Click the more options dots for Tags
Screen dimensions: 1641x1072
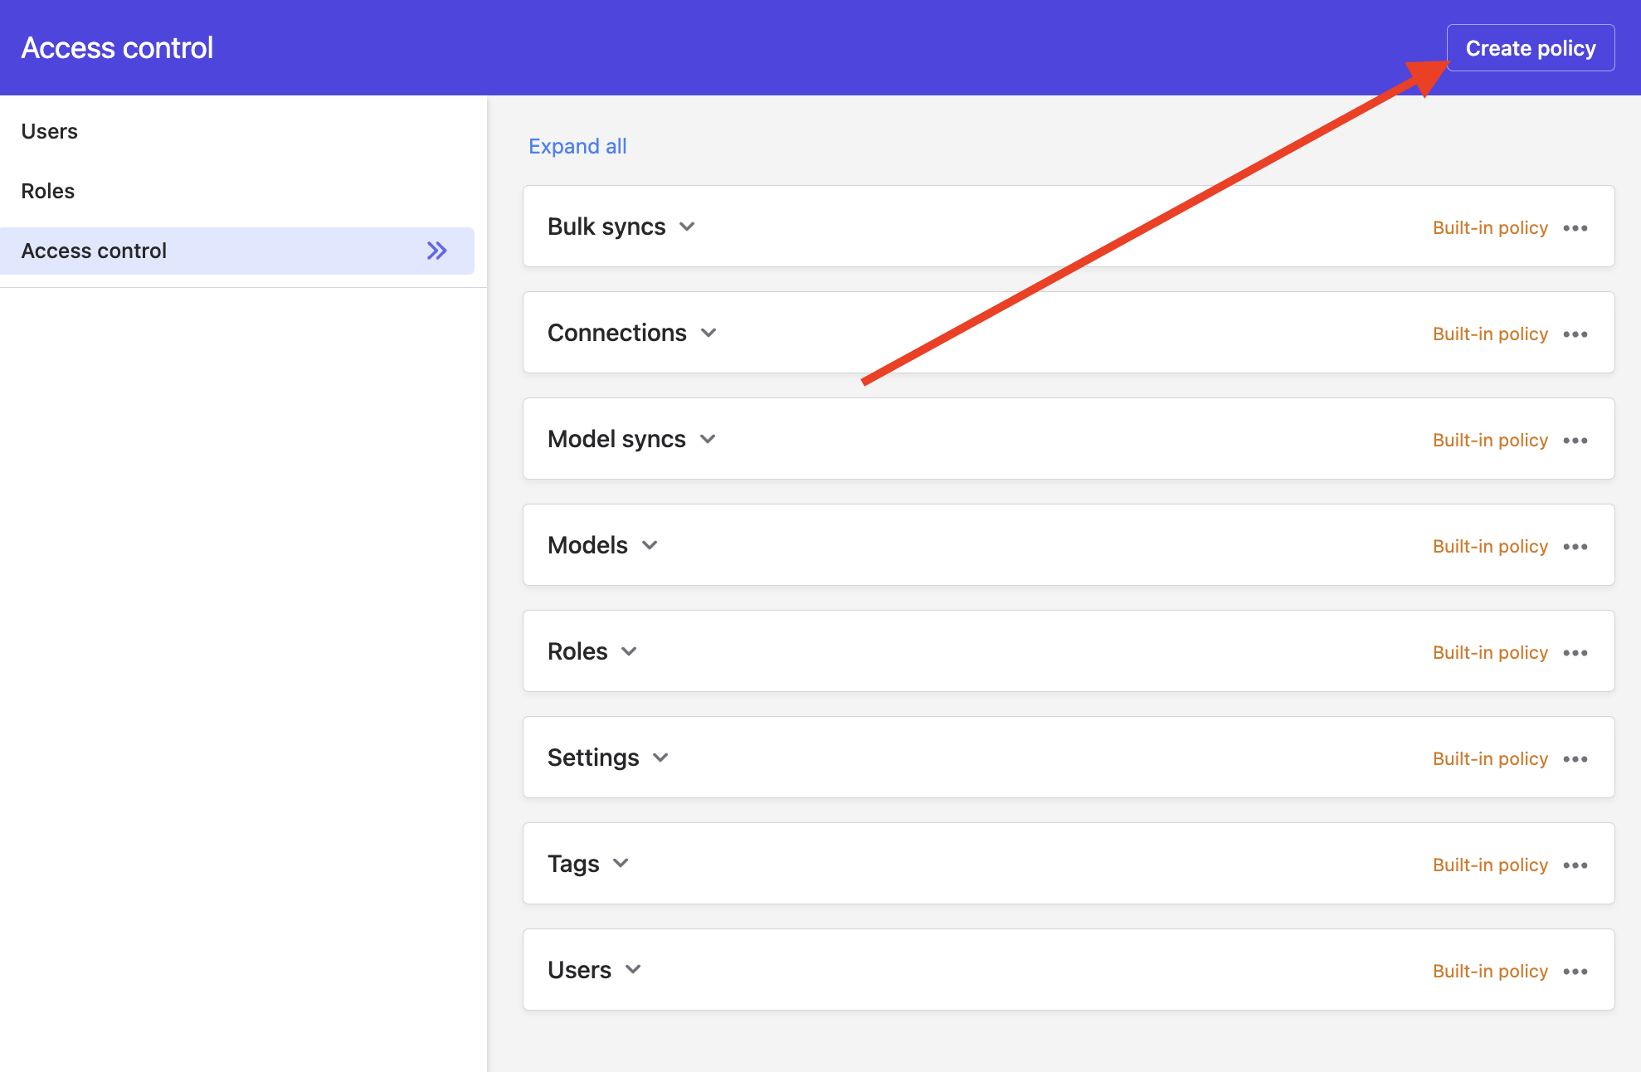point(1575,865)
